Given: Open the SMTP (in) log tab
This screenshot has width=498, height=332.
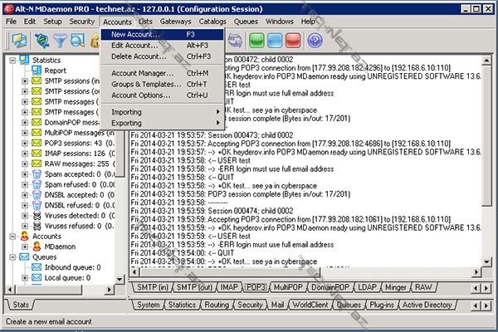Looking at the screenshot, I should (151, 286).
